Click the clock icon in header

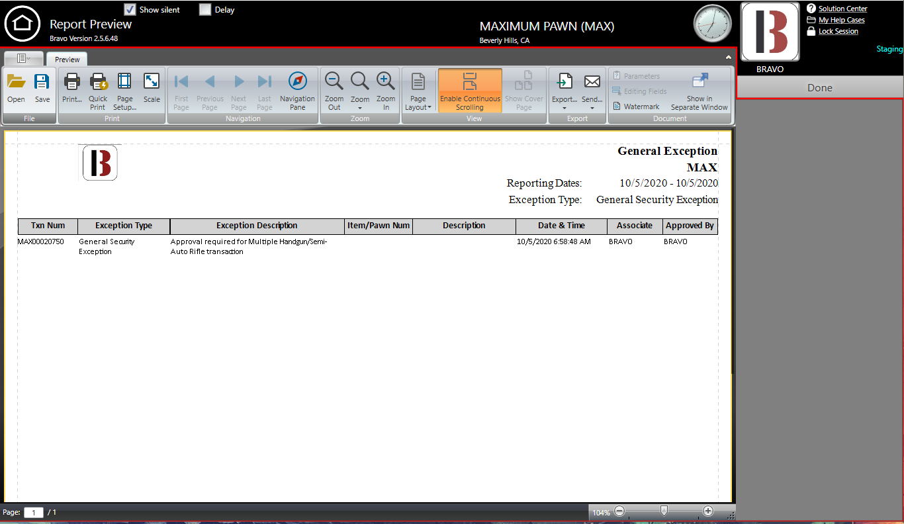point(713,23)
